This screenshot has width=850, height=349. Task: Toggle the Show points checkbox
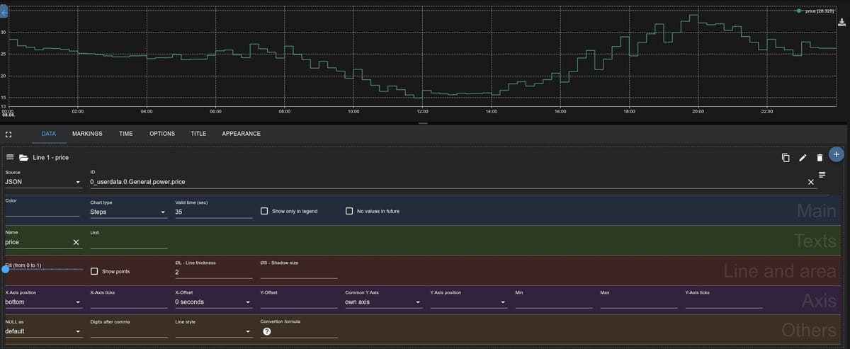(x=95, y=271)
